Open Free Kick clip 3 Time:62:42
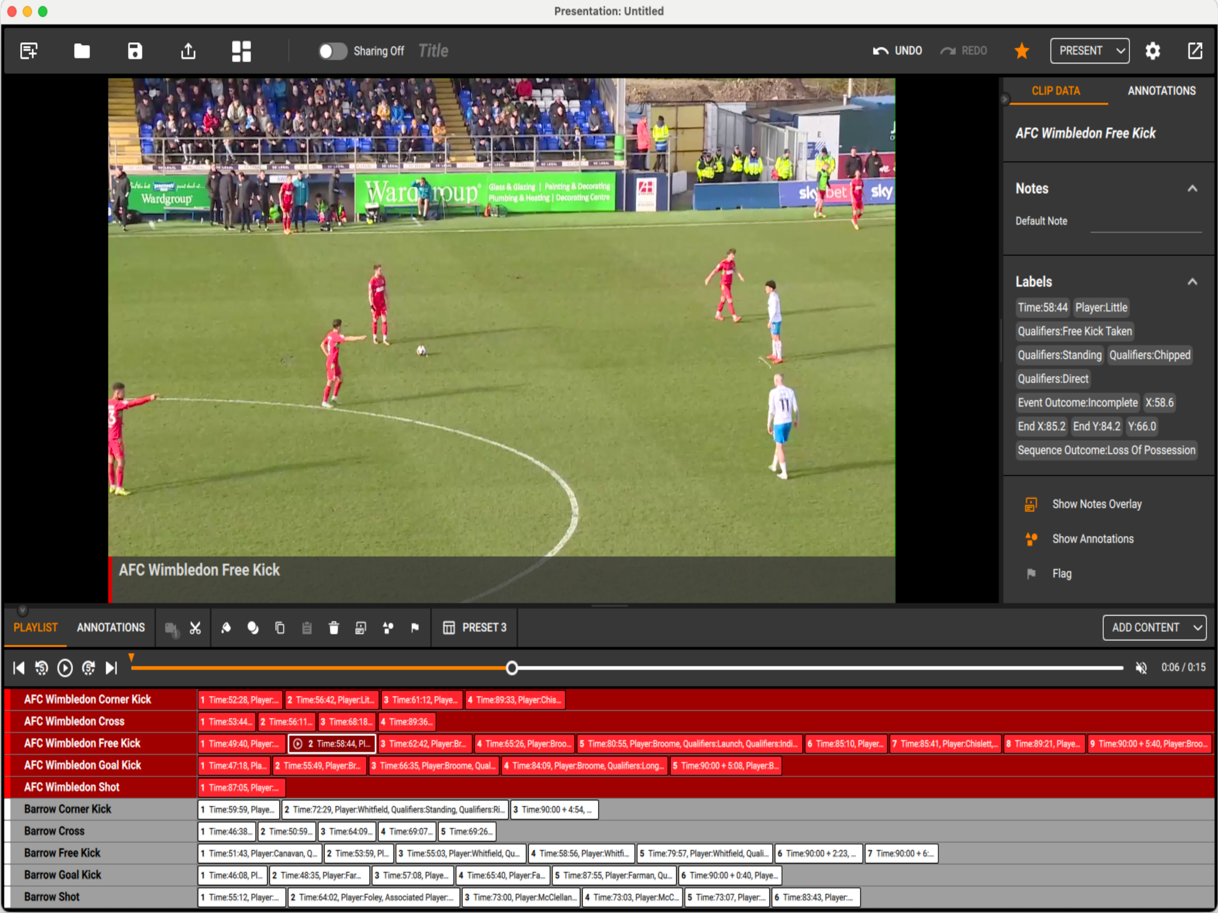The width and height of the screenshot is (1218, 913). coord(424,744)
